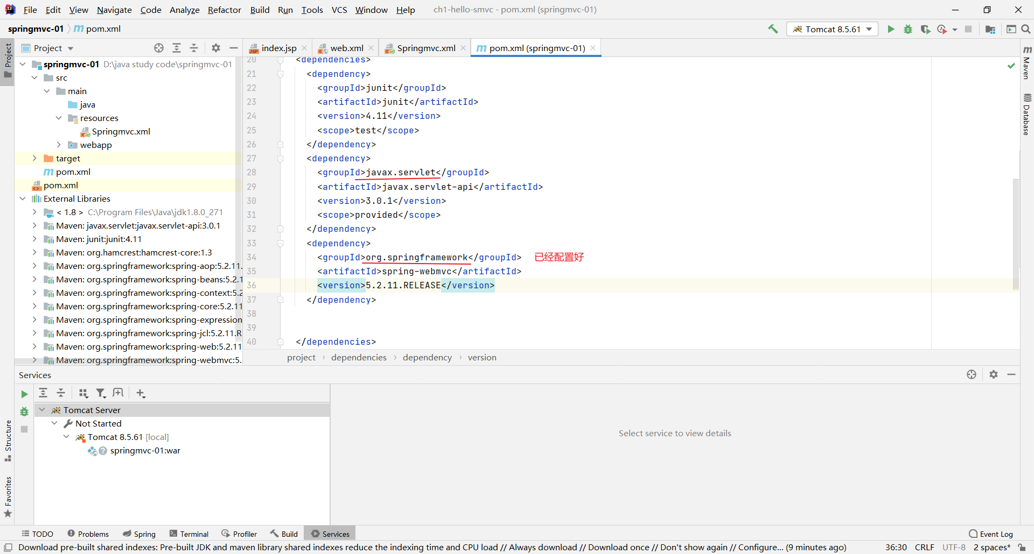Open the Problems tool window
Image resolution: width=1034 pixels, height=554 pixels.
(x=88, y=534)
